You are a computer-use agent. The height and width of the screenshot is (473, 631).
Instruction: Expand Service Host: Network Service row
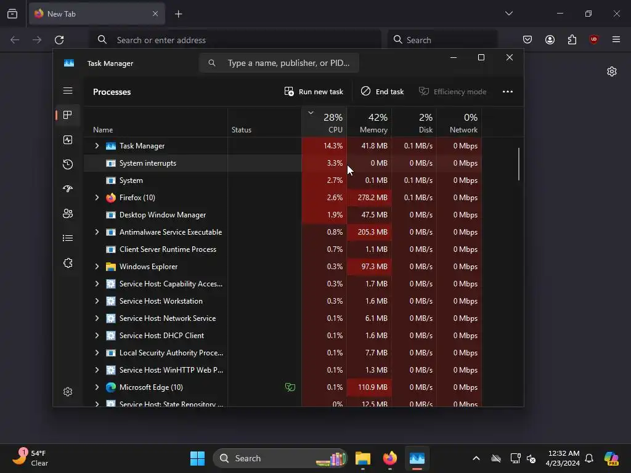tap(97, 318)
